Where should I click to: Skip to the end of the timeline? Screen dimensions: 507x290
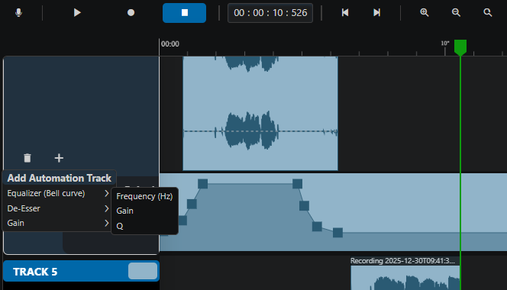(376, 13)
